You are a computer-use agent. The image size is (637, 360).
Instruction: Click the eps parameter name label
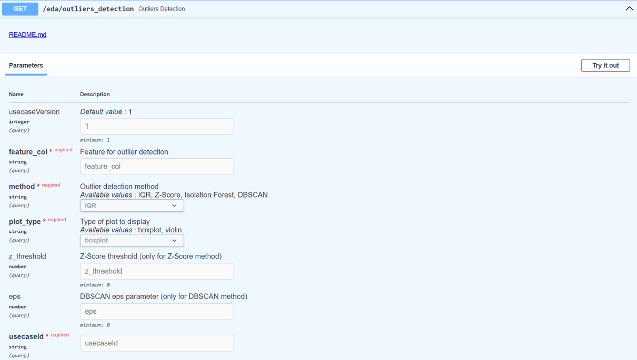click(x=15, y=296)
